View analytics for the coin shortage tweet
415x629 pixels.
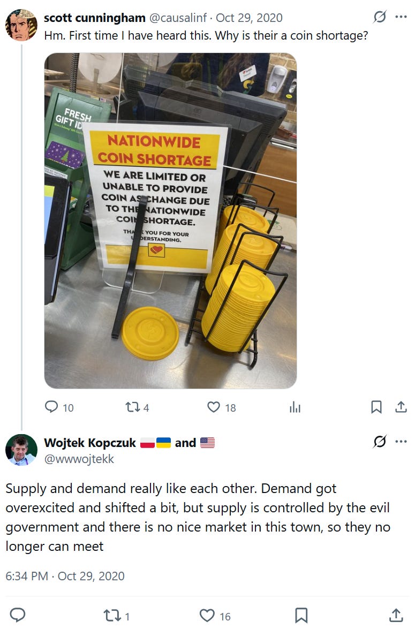(x=295, y=407)
